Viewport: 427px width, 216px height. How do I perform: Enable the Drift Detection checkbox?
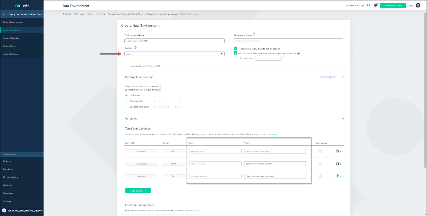(x=235, y=58)
